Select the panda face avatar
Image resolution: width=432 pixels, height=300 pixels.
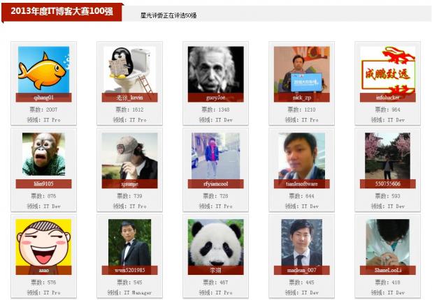point(216,242)
